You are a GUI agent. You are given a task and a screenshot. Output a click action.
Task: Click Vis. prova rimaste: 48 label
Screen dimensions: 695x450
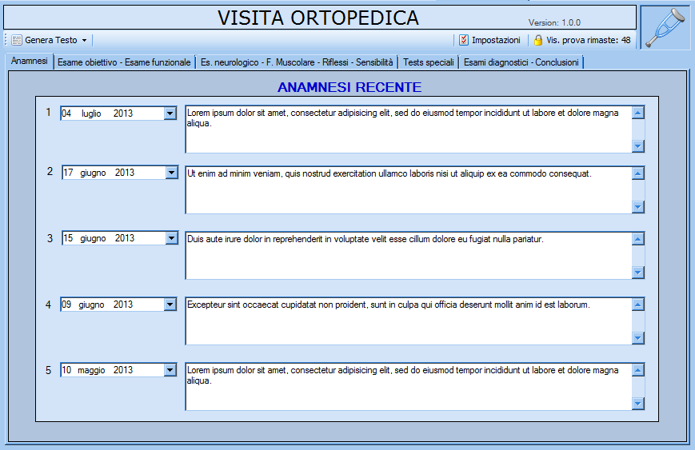coord(588,40)
